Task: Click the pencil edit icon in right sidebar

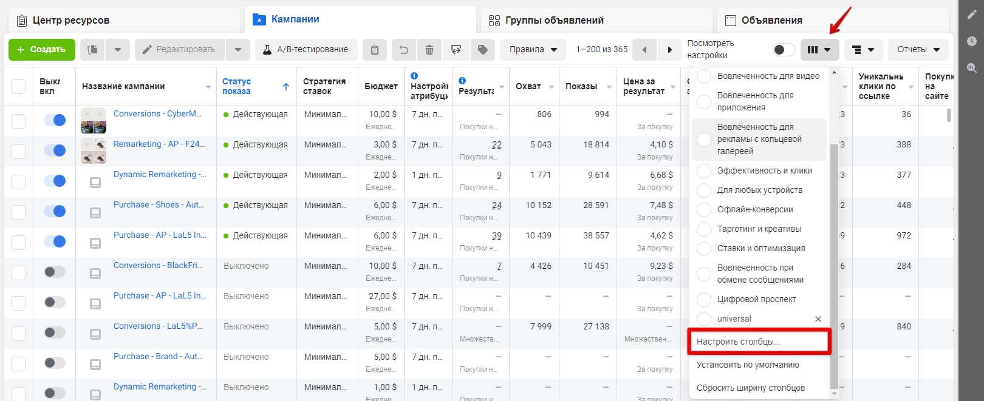Action: (972, 15)
